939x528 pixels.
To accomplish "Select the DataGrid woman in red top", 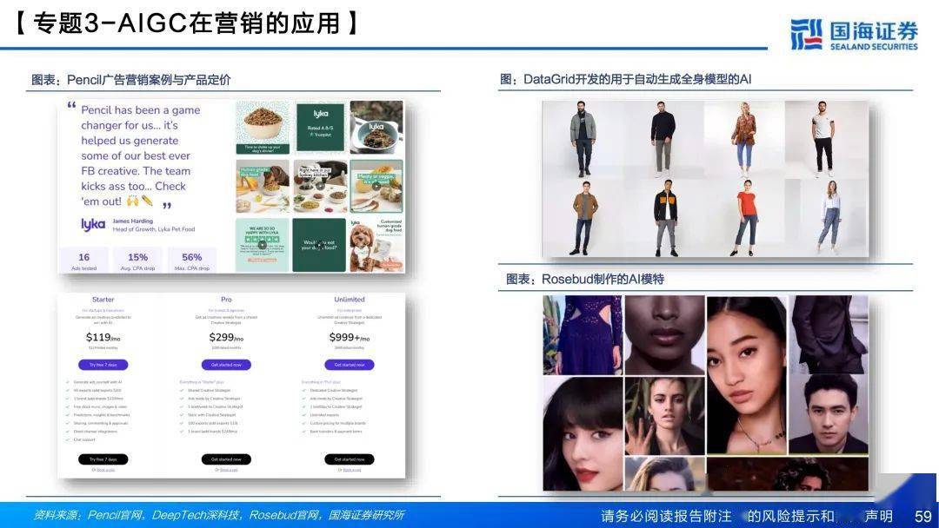I will click(x=745, y=218).
